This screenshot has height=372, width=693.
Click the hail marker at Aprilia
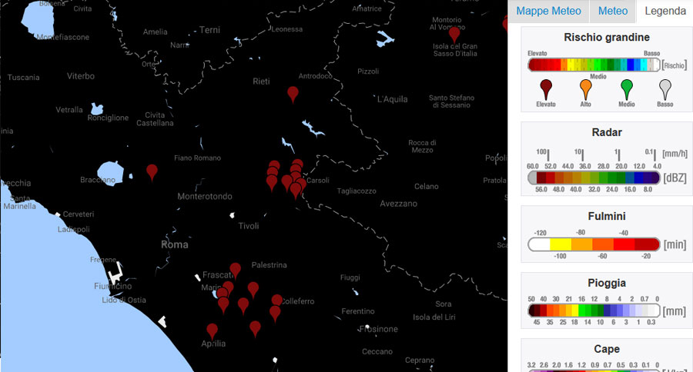tap(213, 330)
